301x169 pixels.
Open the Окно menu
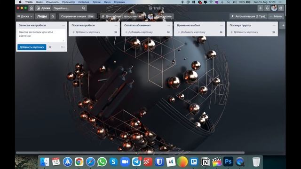click(107, 2)
